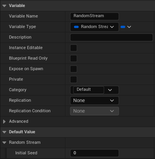Enable the Instance Editable checkbox
This screenshot has width=155, height=159.
coord(74,48)
